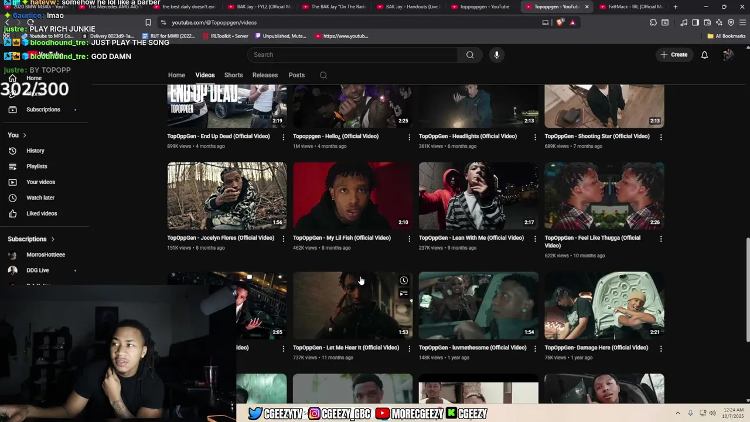This screenshot has height=422, width=750.
Task: Reload the page with the refresh icon
Action: click(x=30, y=22)
